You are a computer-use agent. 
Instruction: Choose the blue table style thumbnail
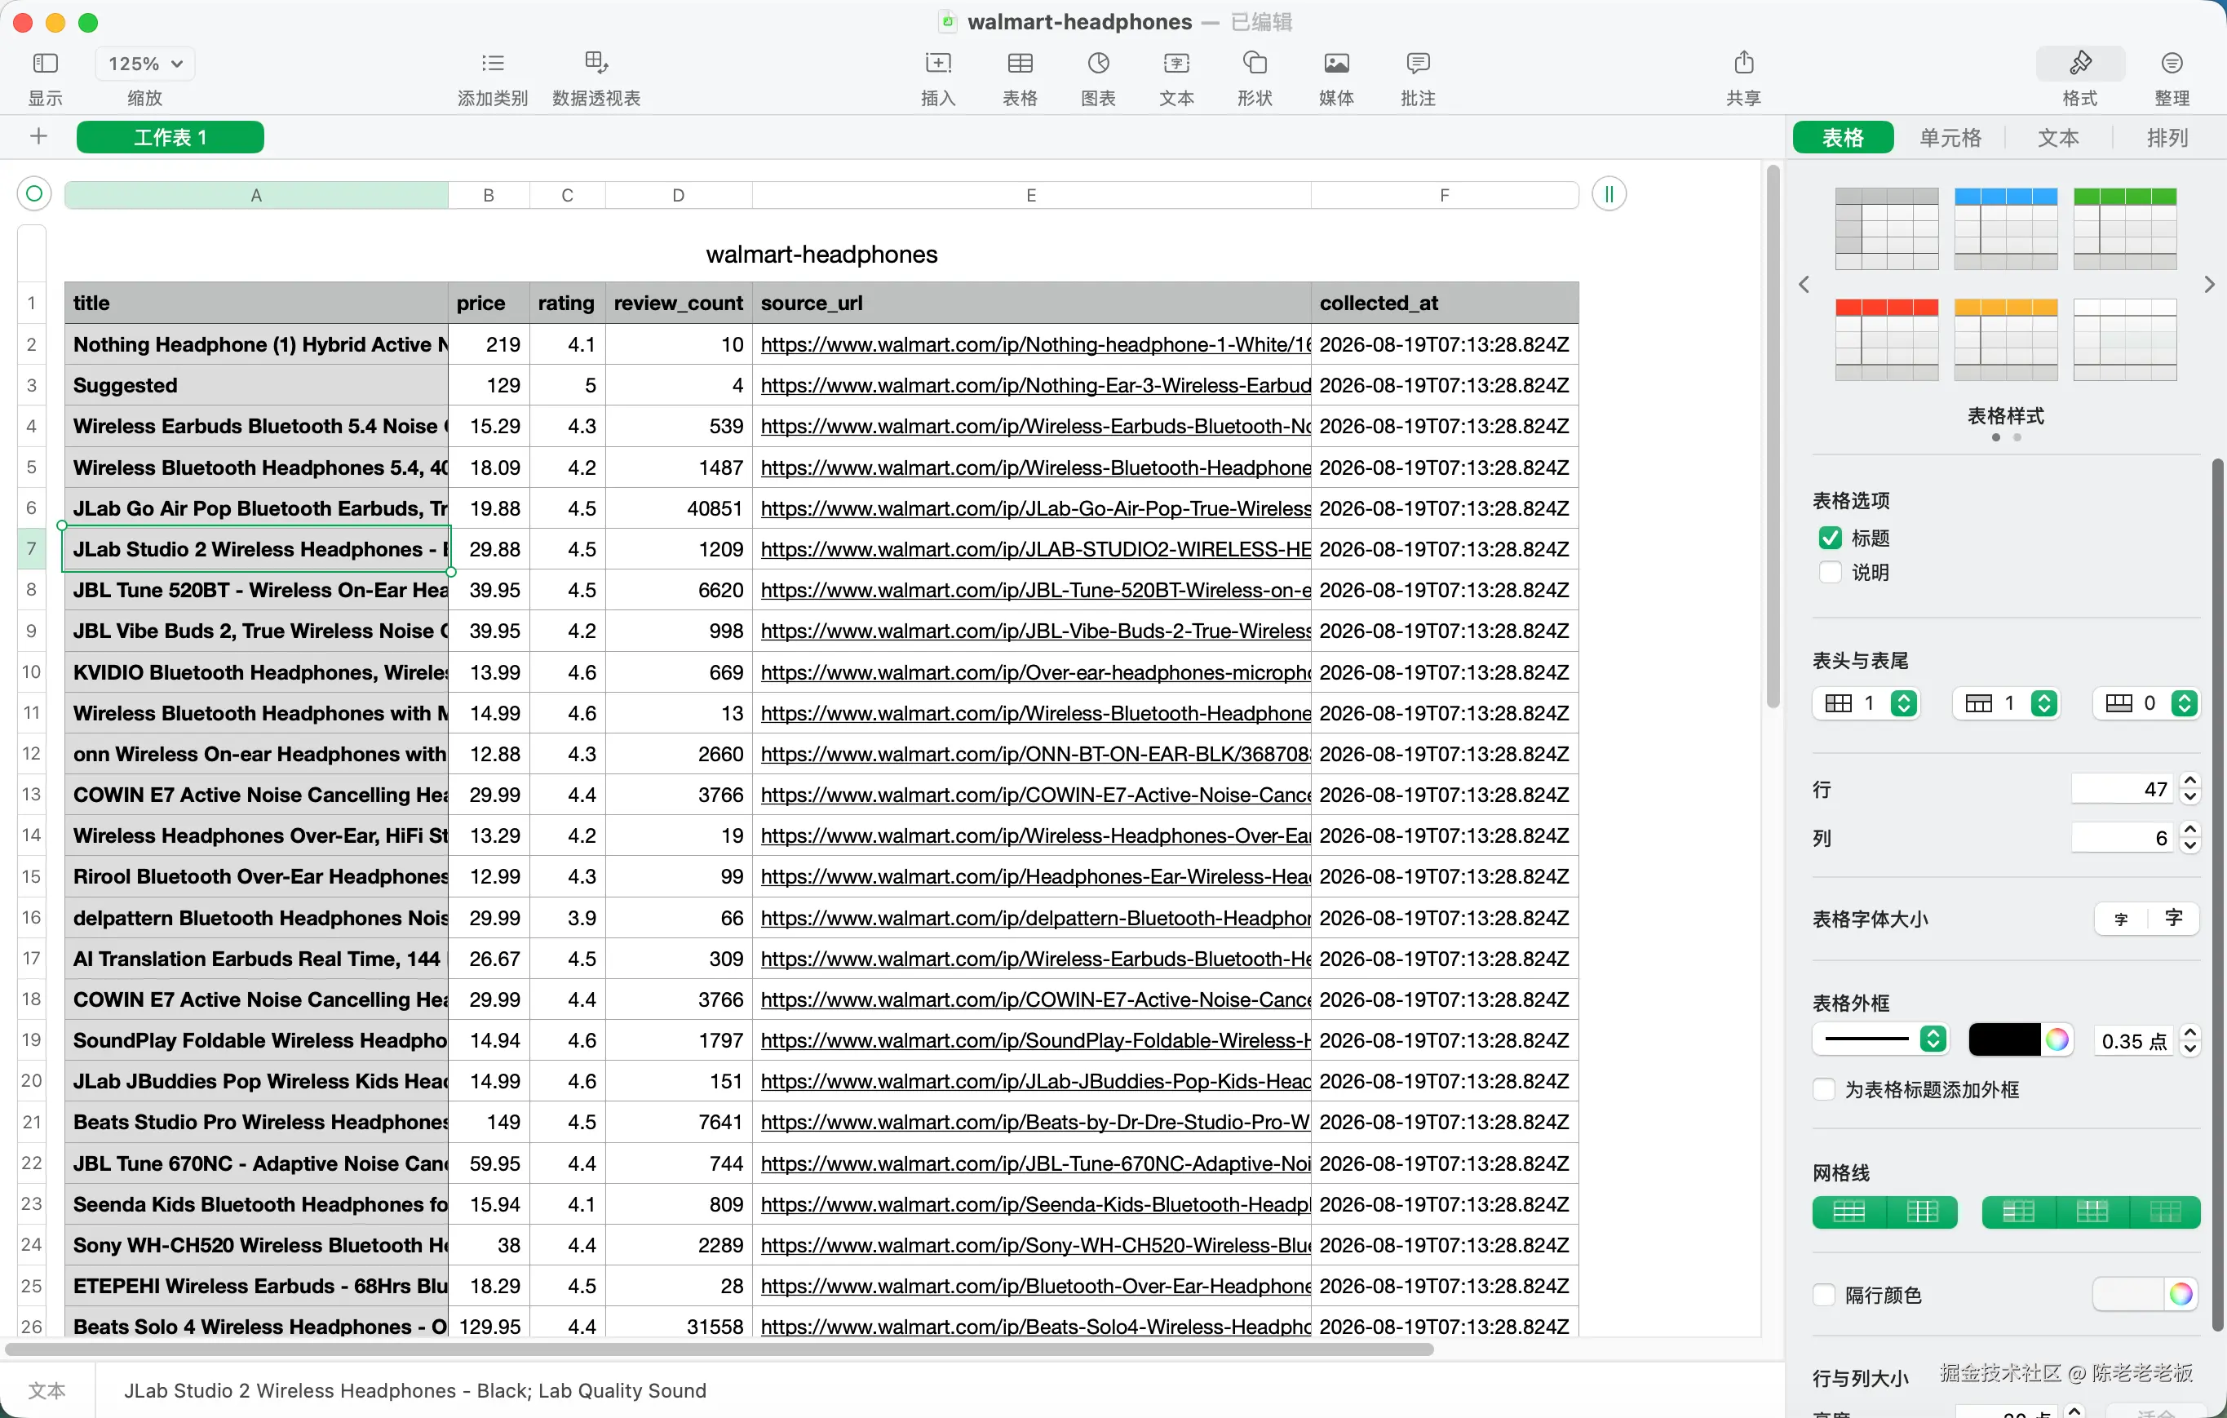coord(2005,228)
